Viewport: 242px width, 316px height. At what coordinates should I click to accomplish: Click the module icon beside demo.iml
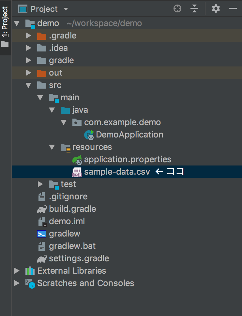[x=42, y=221]
